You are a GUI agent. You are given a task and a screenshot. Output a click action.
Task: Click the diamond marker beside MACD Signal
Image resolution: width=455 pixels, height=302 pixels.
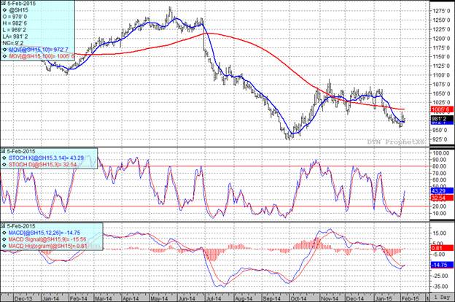[x=4, y=239]
